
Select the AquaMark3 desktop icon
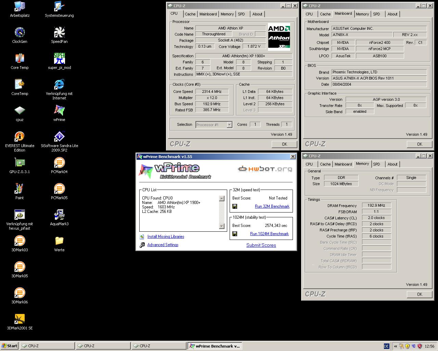[59, 215]
